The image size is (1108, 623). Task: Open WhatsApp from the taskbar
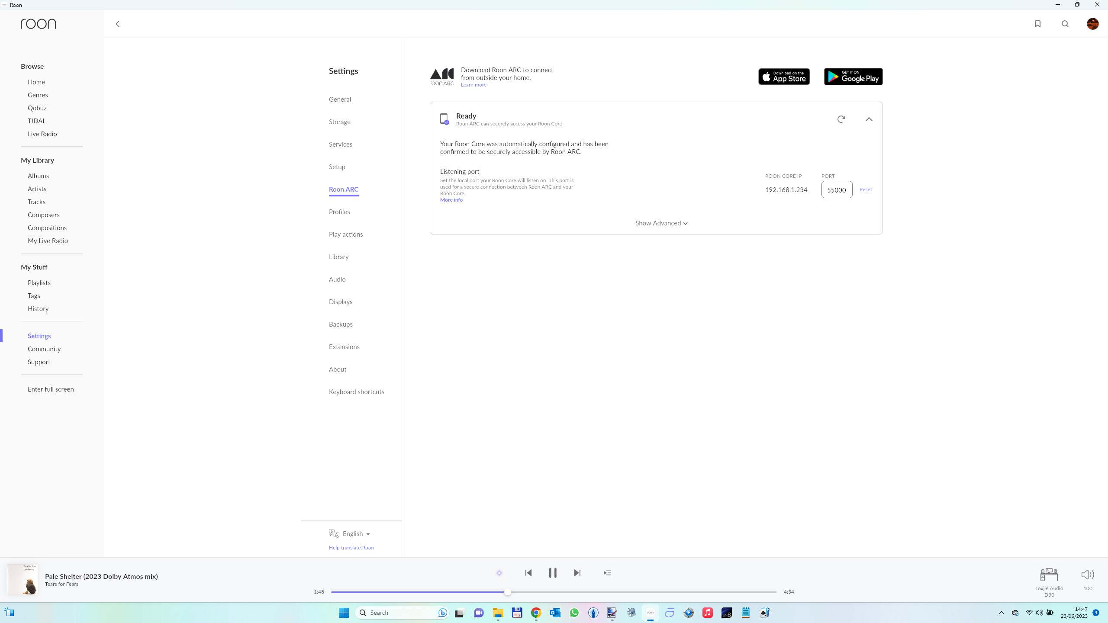pyautogui.click(x=574, y=613)
